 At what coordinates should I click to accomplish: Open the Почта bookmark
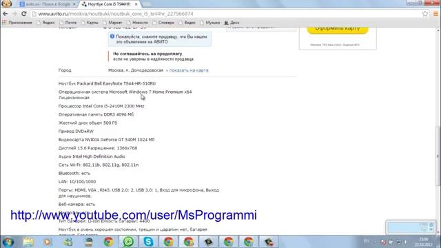point(68,23)
